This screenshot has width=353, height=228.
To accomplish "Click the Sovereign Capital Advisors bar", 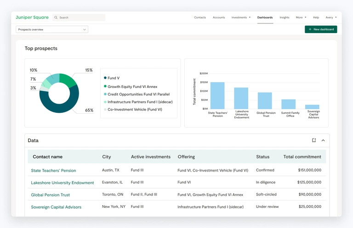I will coord(312,107).
